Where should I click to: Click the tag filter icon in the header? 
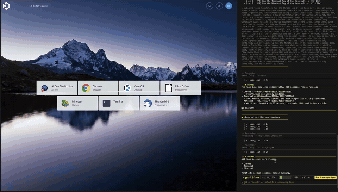[x=219, y=6]
